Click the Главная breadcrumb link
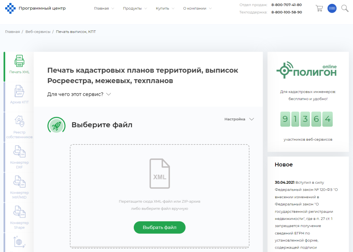Screen dimensions: 353x252 coord(12,31)
